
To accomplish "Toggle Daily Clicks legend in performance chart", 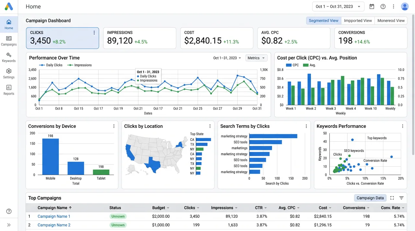I will 51,65.
